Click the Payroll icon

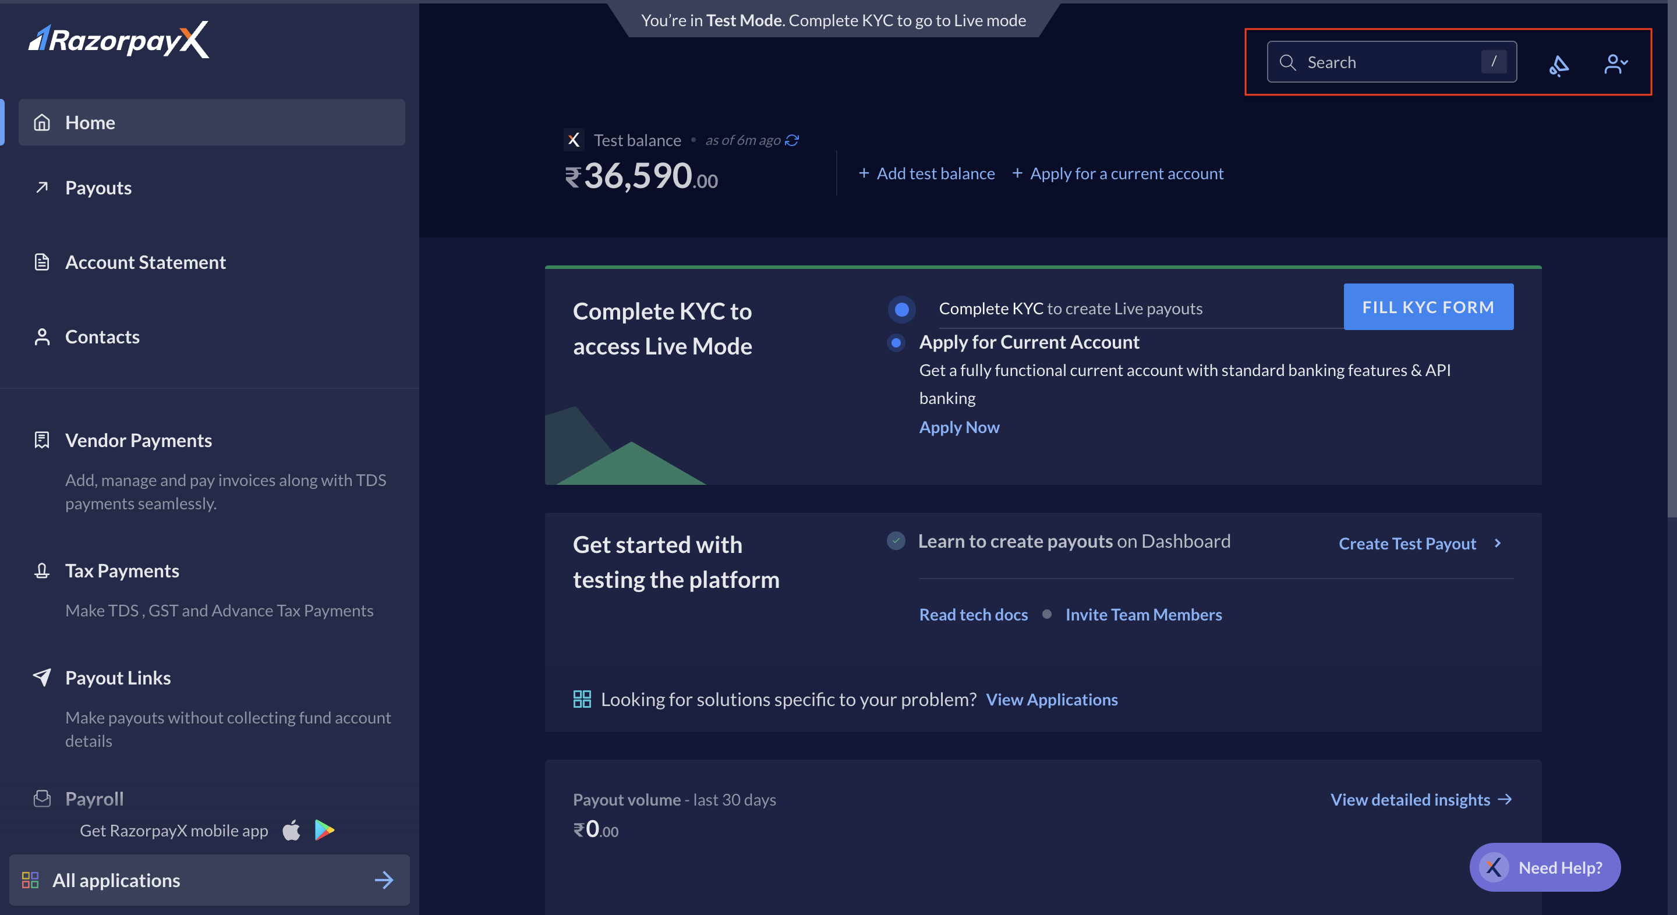(42, 799)
